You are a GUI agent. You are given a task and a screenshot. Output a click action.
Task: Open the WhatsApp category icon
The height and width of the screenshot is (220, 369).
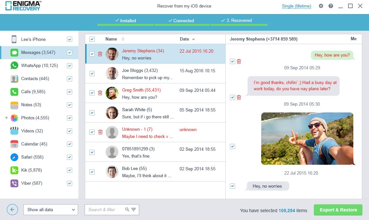tap(14, 65)
